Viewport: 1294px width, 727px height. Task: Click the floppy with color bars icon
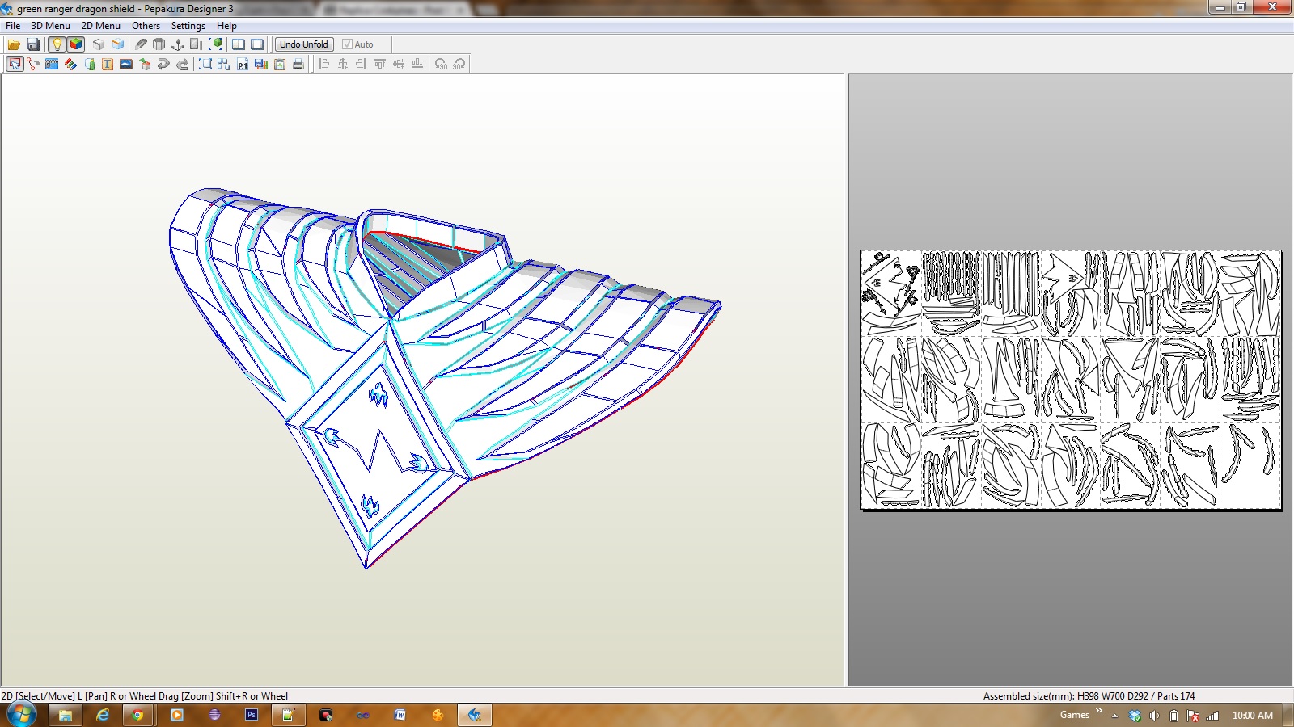(261, 64)
